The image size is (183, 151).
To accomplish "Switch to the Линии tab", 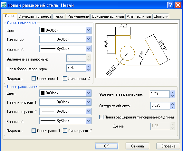I will pyautogui.click(x=10, y=16).
